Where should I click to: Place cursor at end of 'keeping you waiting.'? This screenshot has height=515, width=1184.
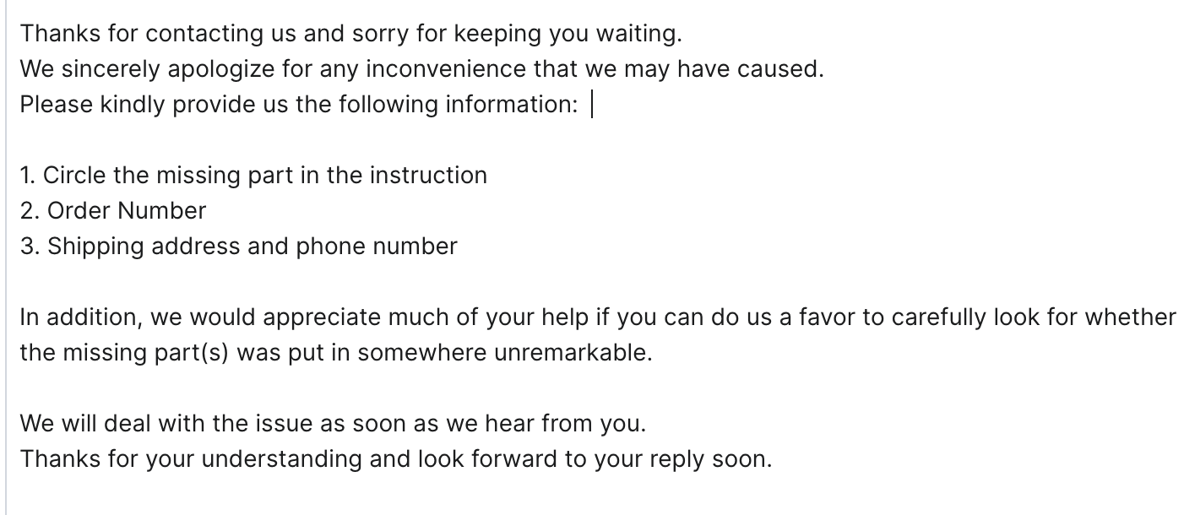point(682,34)
